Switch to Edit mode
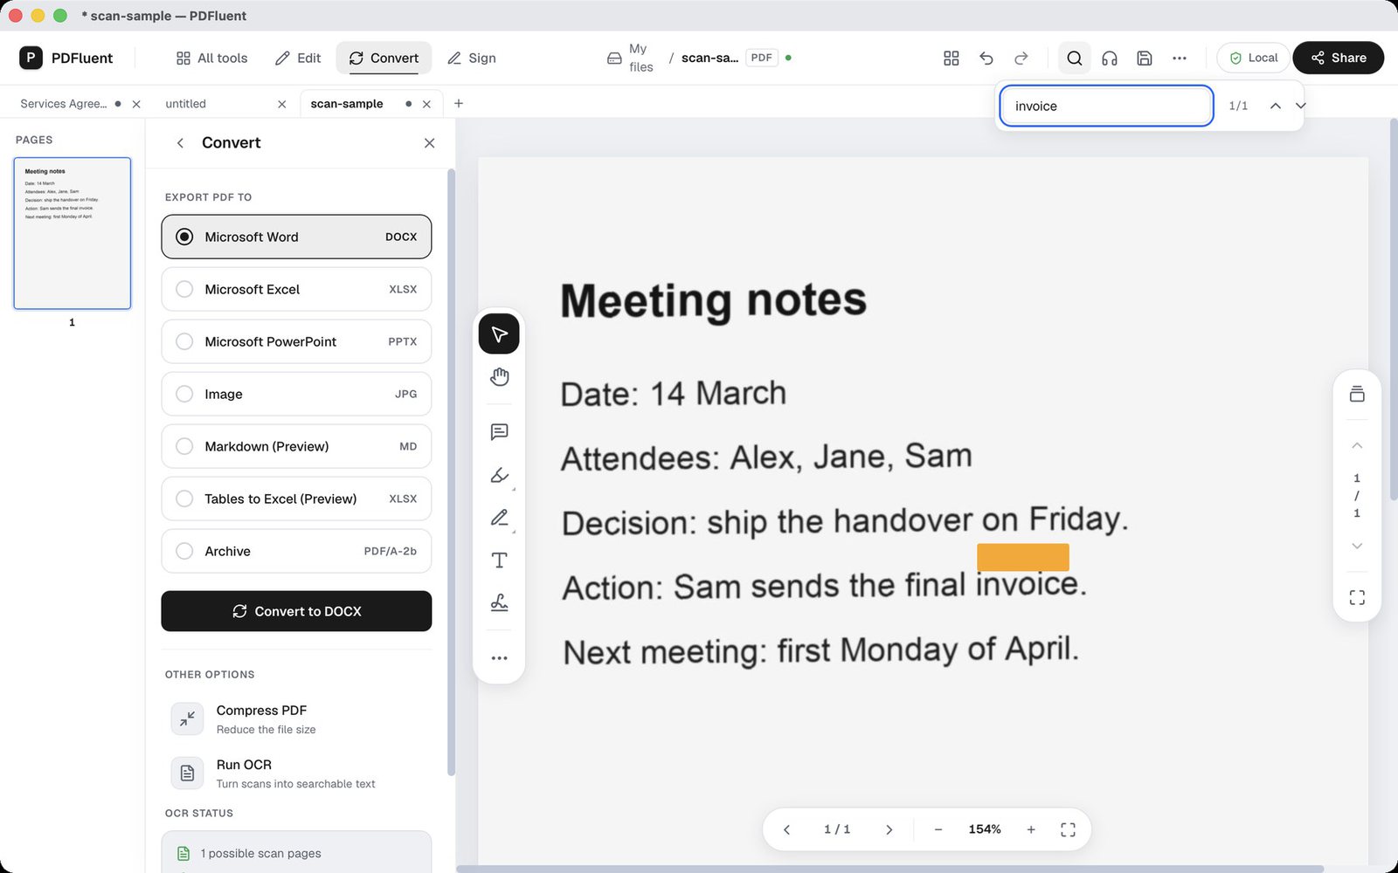 click(298, 58)
